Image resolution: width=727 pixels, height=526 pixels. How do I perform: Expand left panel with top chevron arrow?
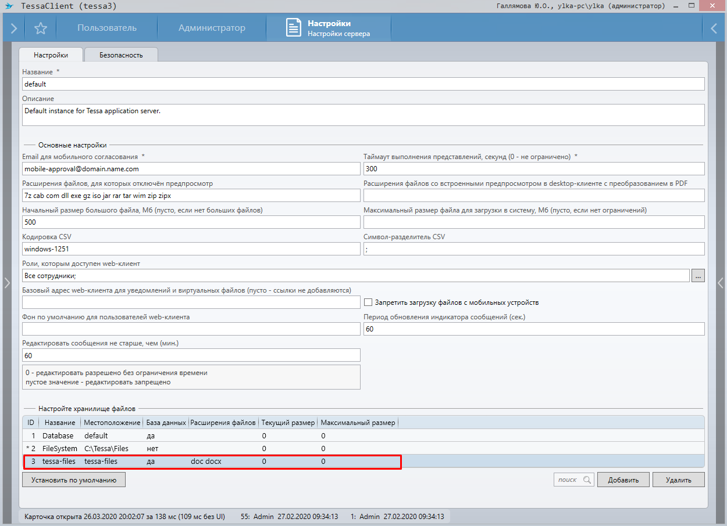(13, 28)
